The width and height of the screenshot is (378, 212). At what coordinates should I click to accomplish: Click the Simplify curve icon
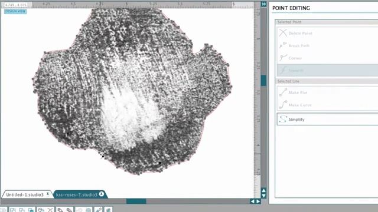[x=283, y=119]
